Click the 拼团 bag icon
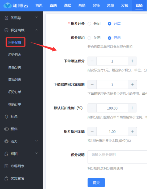The height and width of the screenshot is (189, 147). coord(6,154)
